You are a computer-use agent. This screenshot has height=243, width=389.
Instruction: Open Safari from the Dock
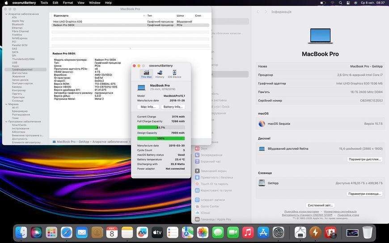point(67,233)
